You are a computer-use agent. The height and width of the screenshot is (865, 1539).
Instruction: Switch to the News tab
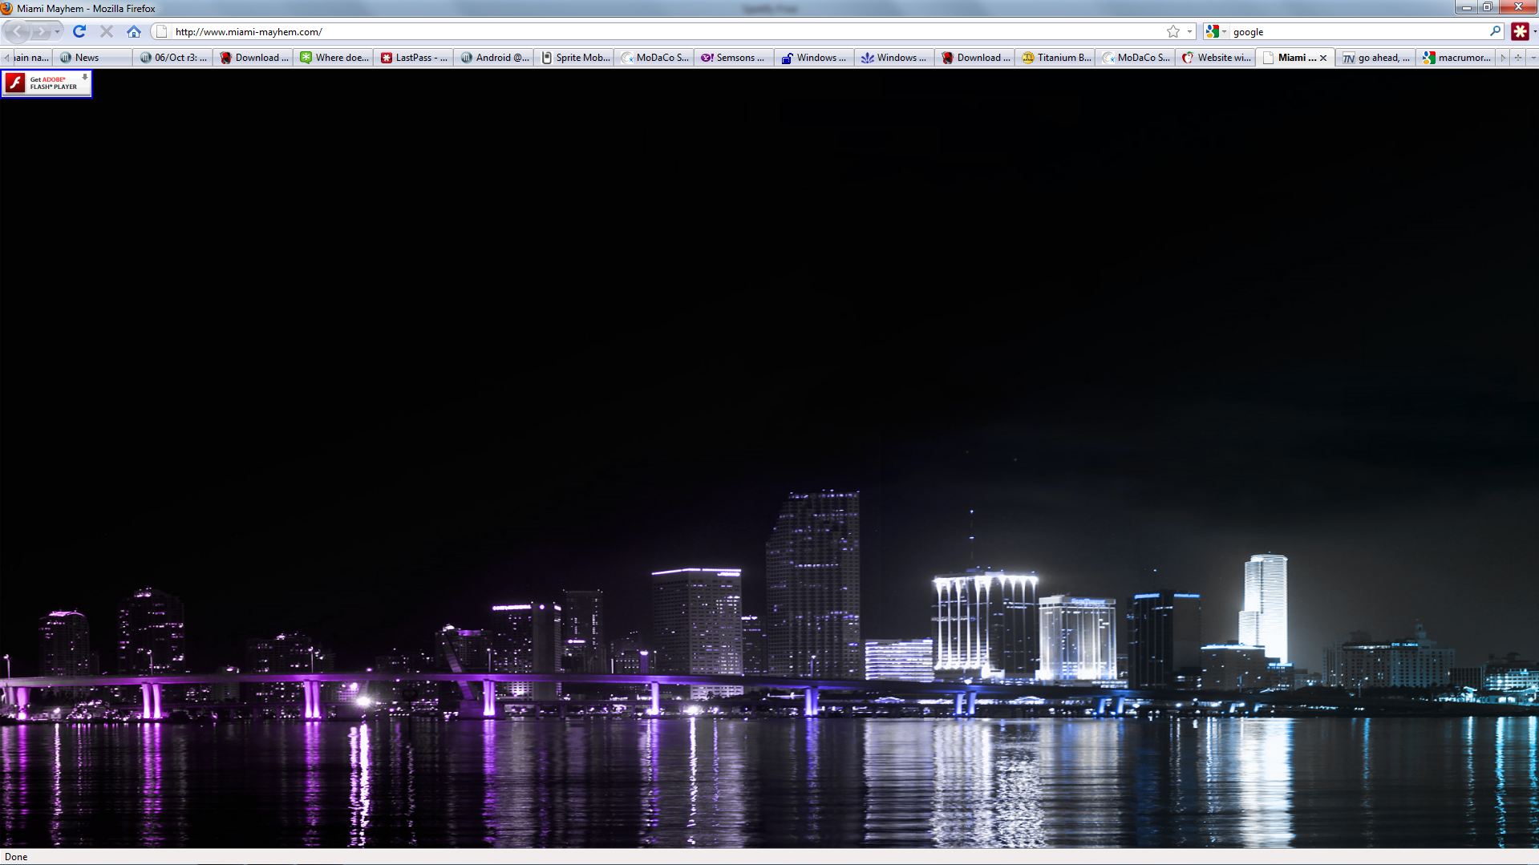(x=93, y=58)
